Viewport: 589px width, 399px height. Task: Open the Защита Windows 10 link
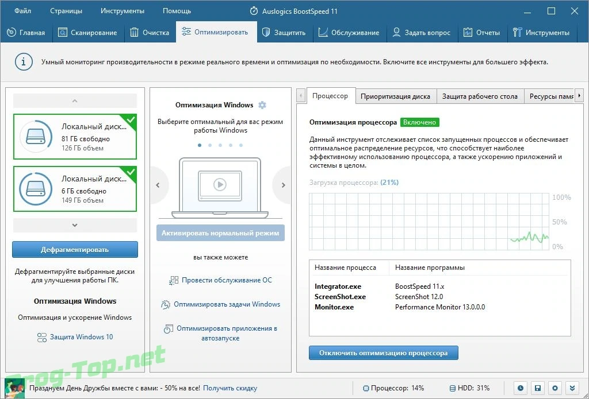coord(82,337)
